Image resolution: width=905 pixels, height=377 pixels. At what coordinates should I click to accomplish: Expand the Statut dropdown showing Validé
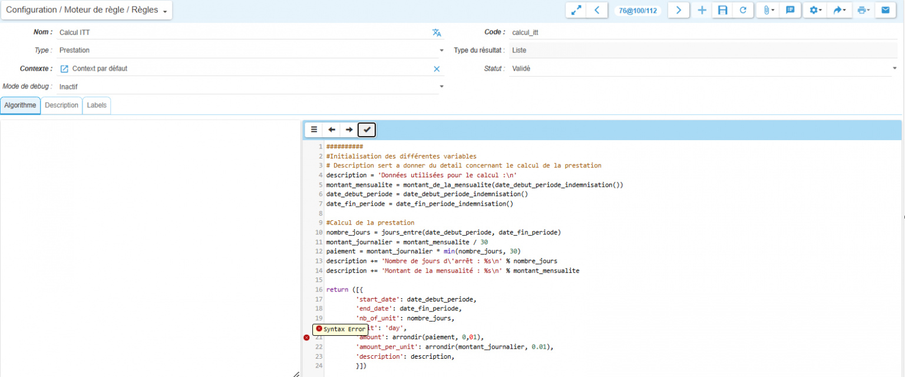click(894, 69)
